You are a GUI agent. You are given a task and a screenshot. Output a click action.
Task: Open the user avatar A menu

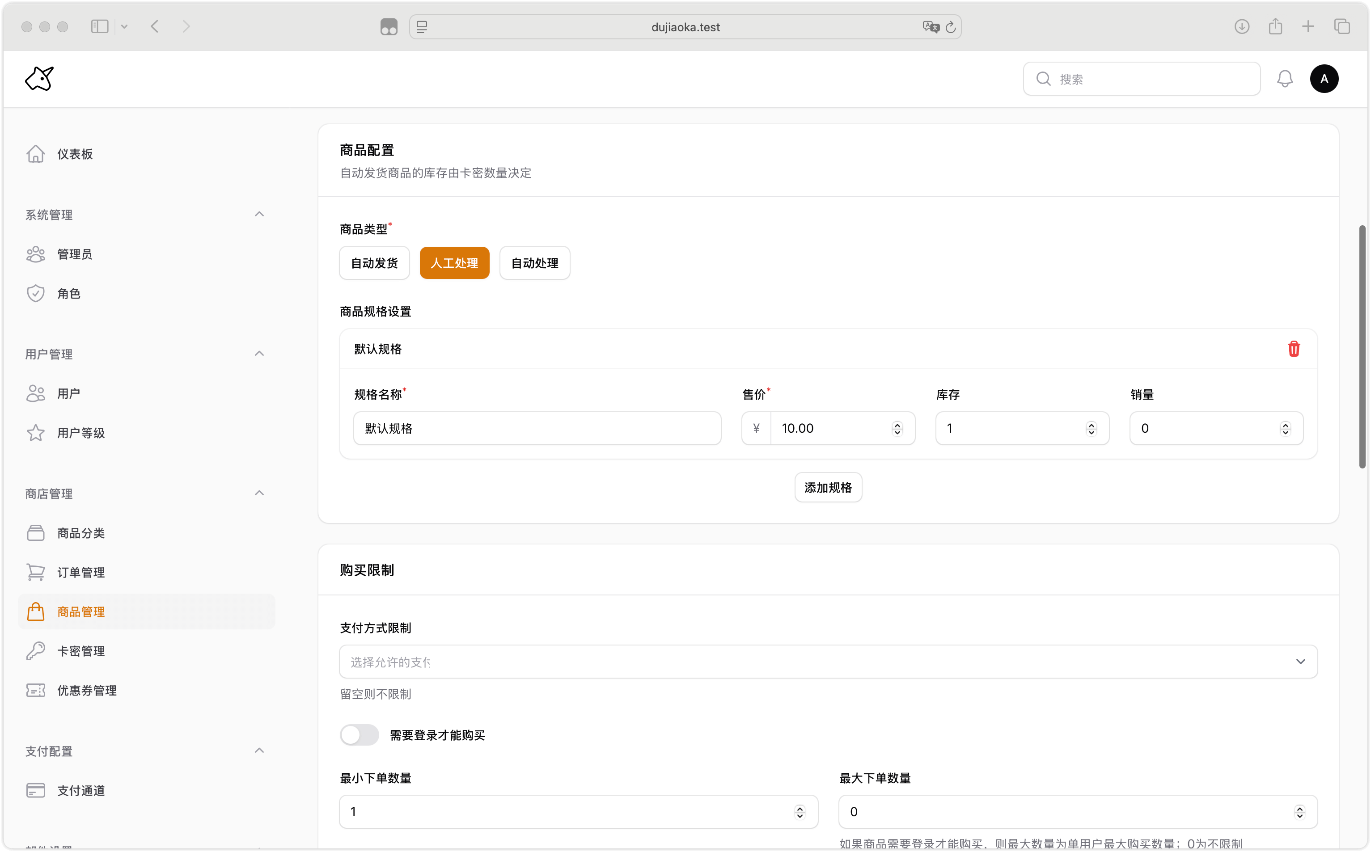pos(1324,79)
